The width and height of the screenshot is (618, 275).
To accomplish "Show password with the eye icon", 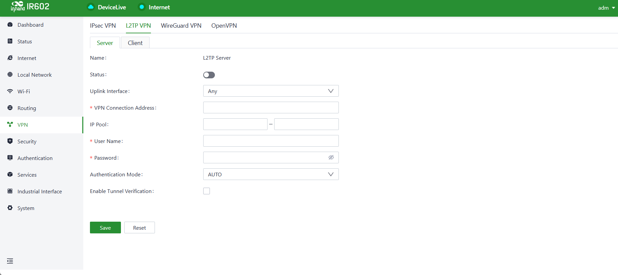I will [331, 157].
